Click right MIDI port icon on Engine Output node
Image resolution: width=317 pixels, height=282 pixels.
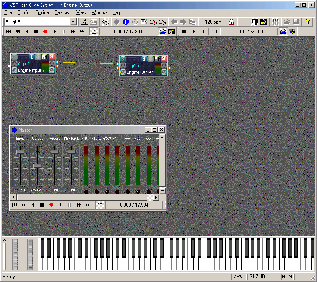(x=164, y=65)
